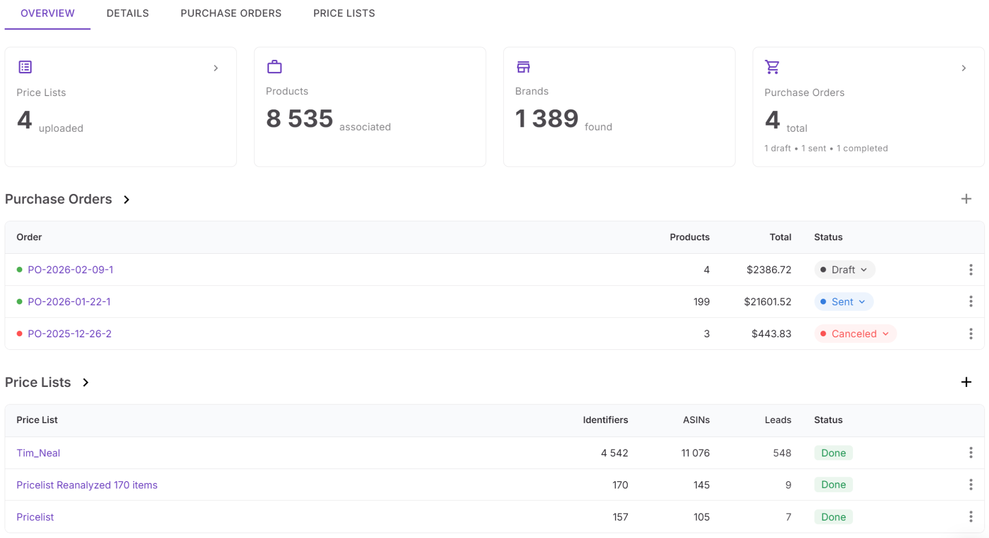This screenshot has width=989, height=538.
Task: Add a new purchase order with plus icon
Action: [x=966, y=199]
